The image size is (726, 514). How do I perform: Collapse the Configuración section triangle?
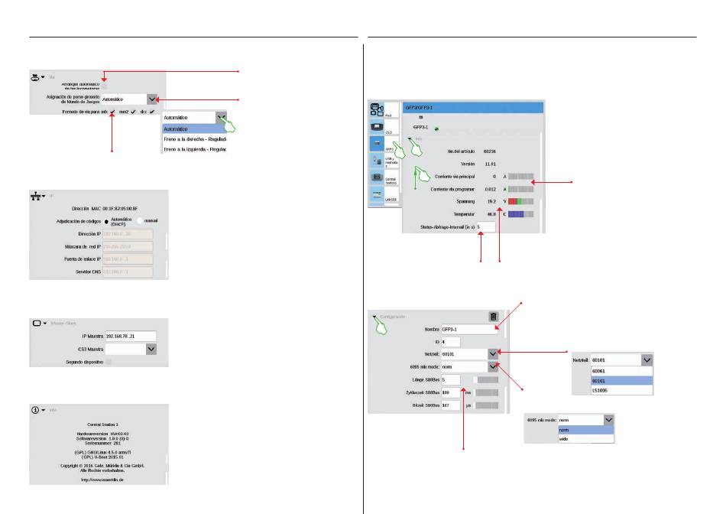pyautogui.click(x=374, y=317)
